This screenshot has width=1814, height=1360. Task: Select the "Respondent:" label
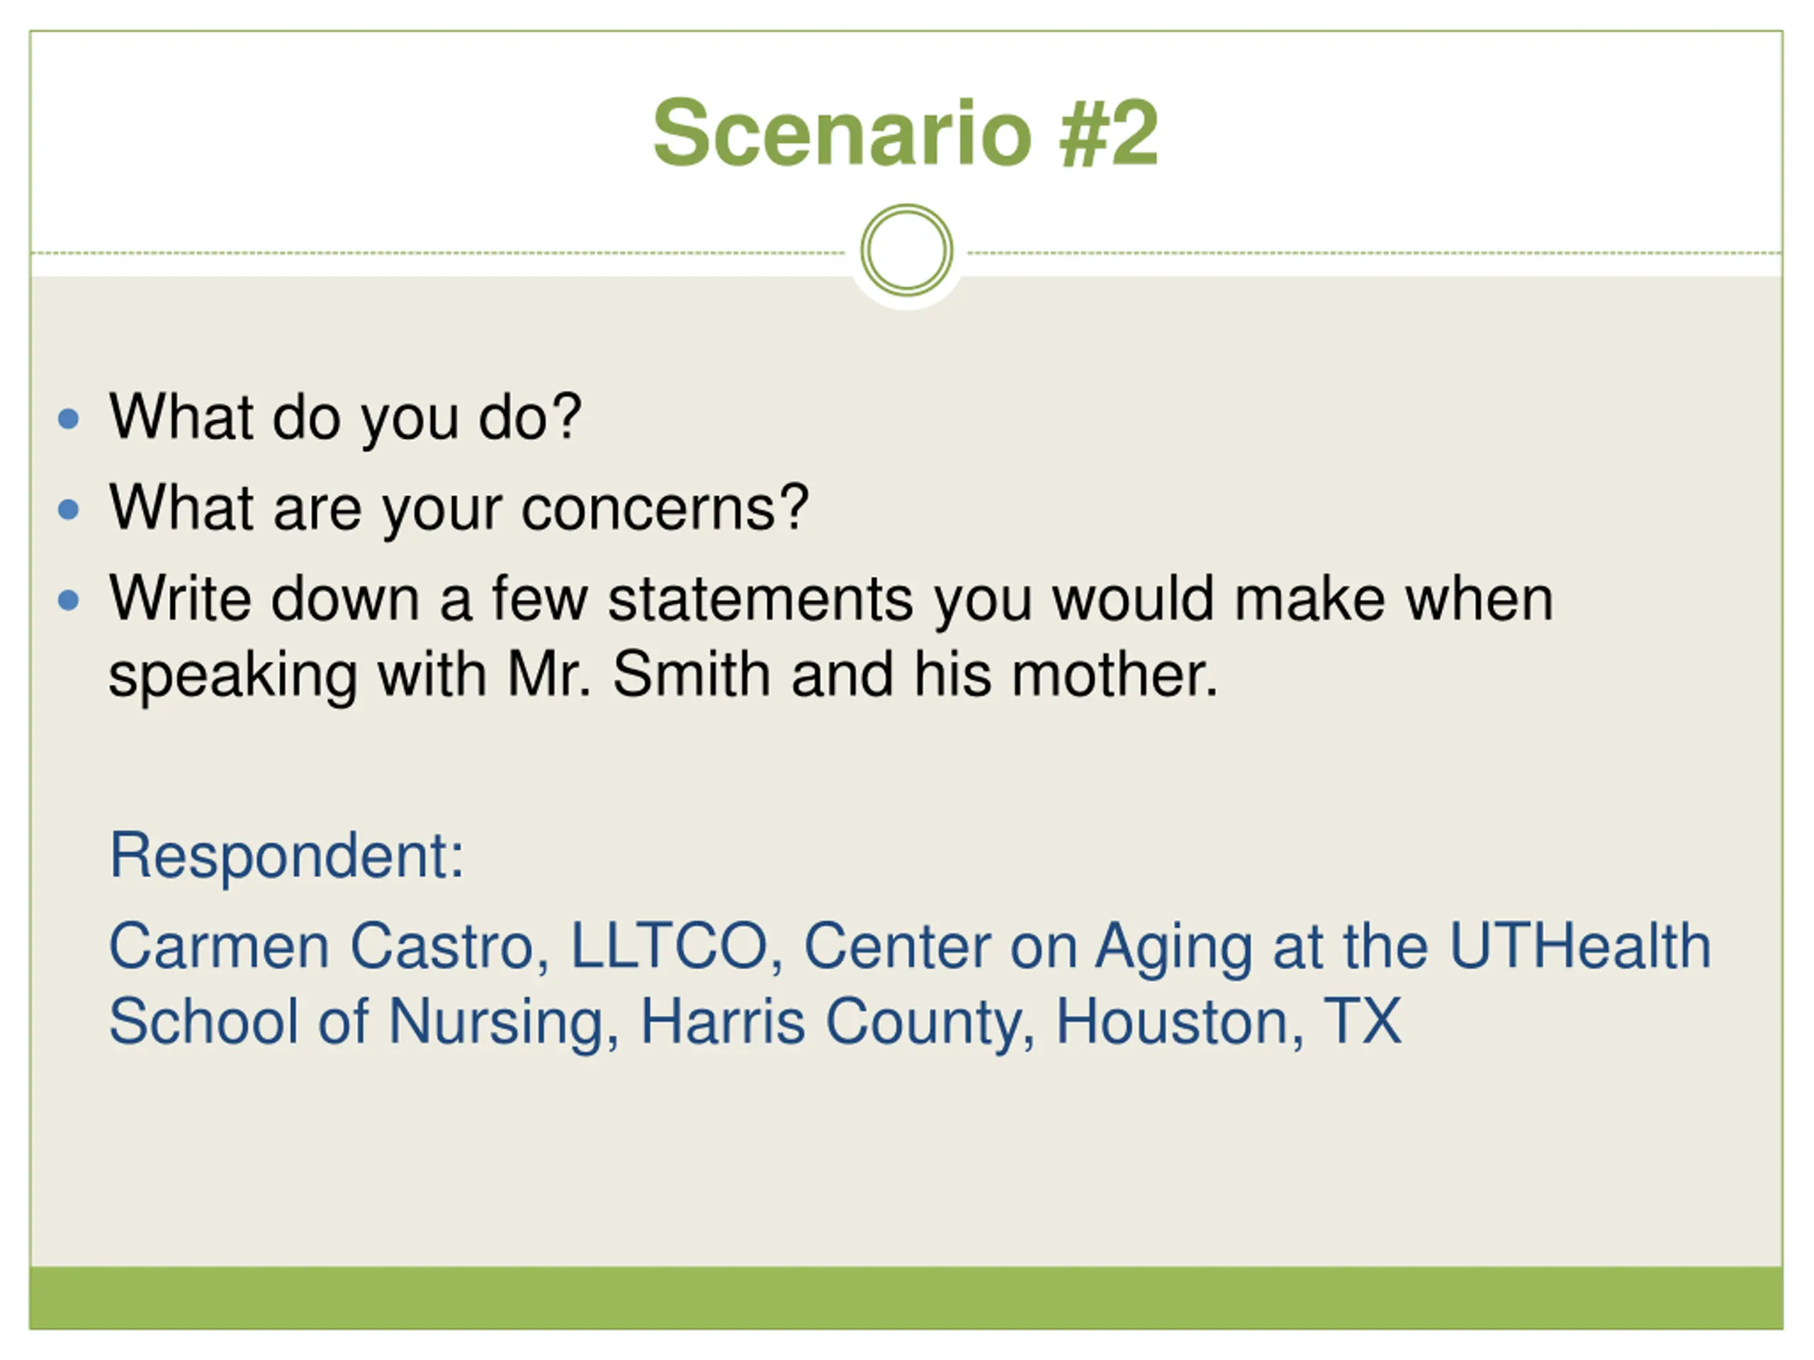(287, 856)
